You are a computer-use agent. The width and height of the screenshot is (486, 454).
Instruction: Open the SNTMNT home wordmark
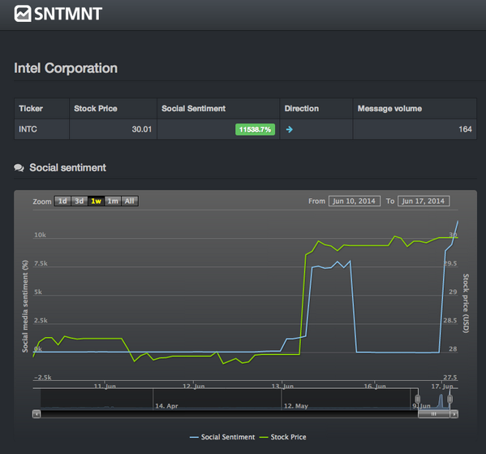pyautogui.click(x=68, y=14)
